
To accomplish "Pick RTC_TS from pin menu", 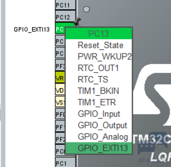I will pyautogui.click(x=99, y=79).
